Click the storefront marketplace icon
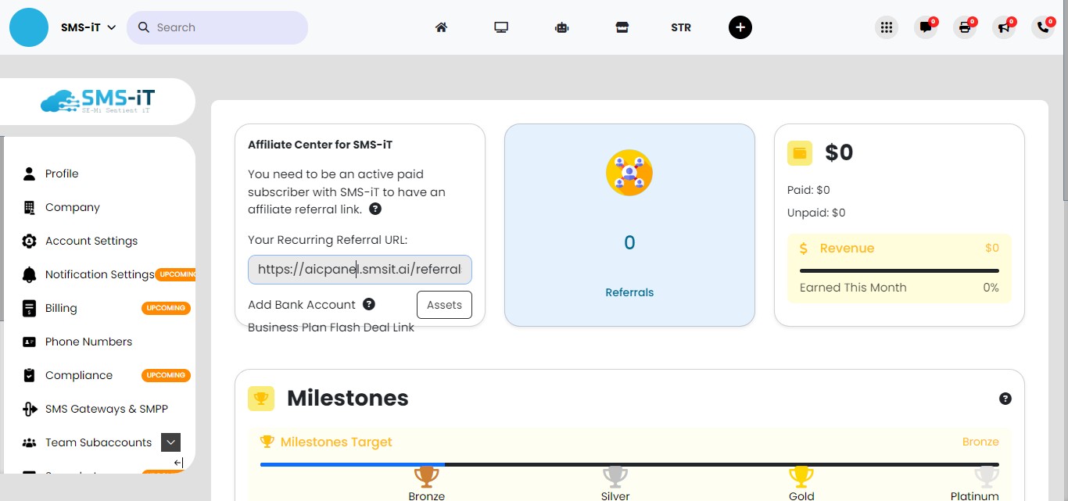 pyautogui.click(x=622, y=27)
